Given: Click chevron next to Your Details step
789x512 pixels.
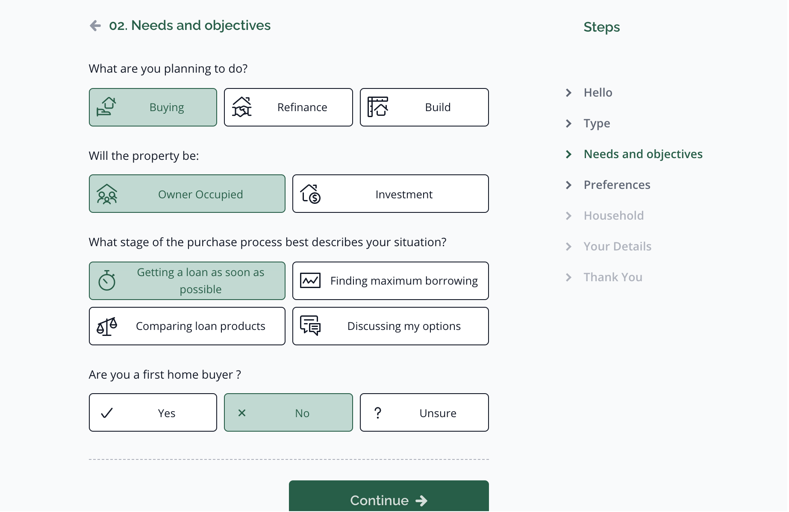Looking at the screenshot, I should (568, 247).
